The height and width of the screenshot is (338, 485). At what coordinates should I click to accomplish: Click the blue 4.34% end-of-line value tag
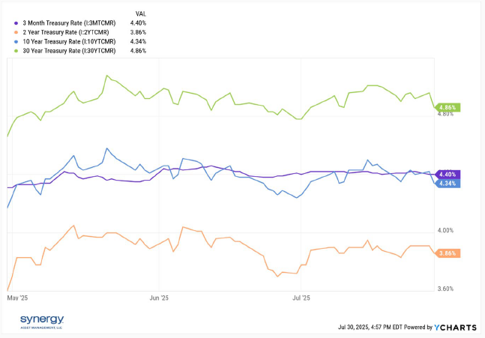pos(446,183)
